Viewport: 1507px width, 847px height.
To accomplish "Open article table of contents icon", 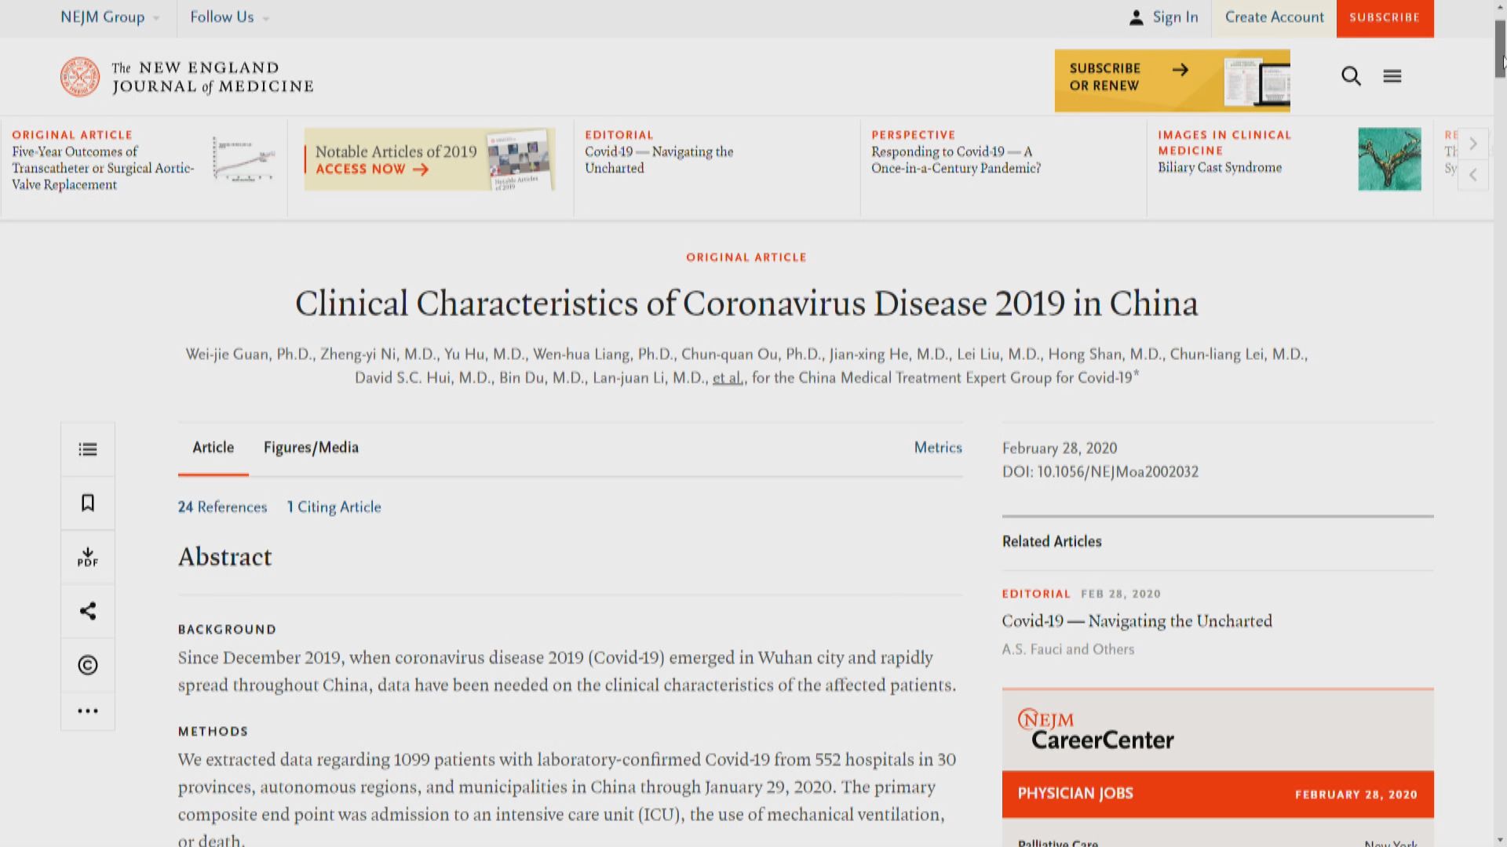I will (88, 449).
